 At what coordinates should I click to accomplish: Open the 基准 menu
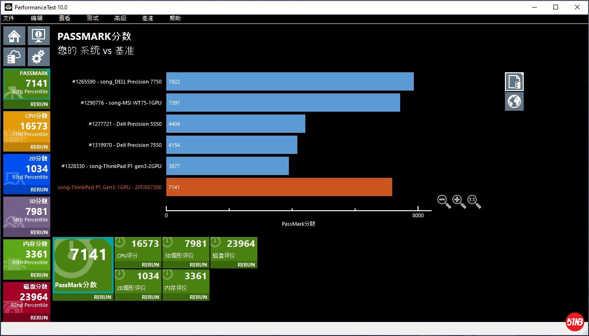147,18
